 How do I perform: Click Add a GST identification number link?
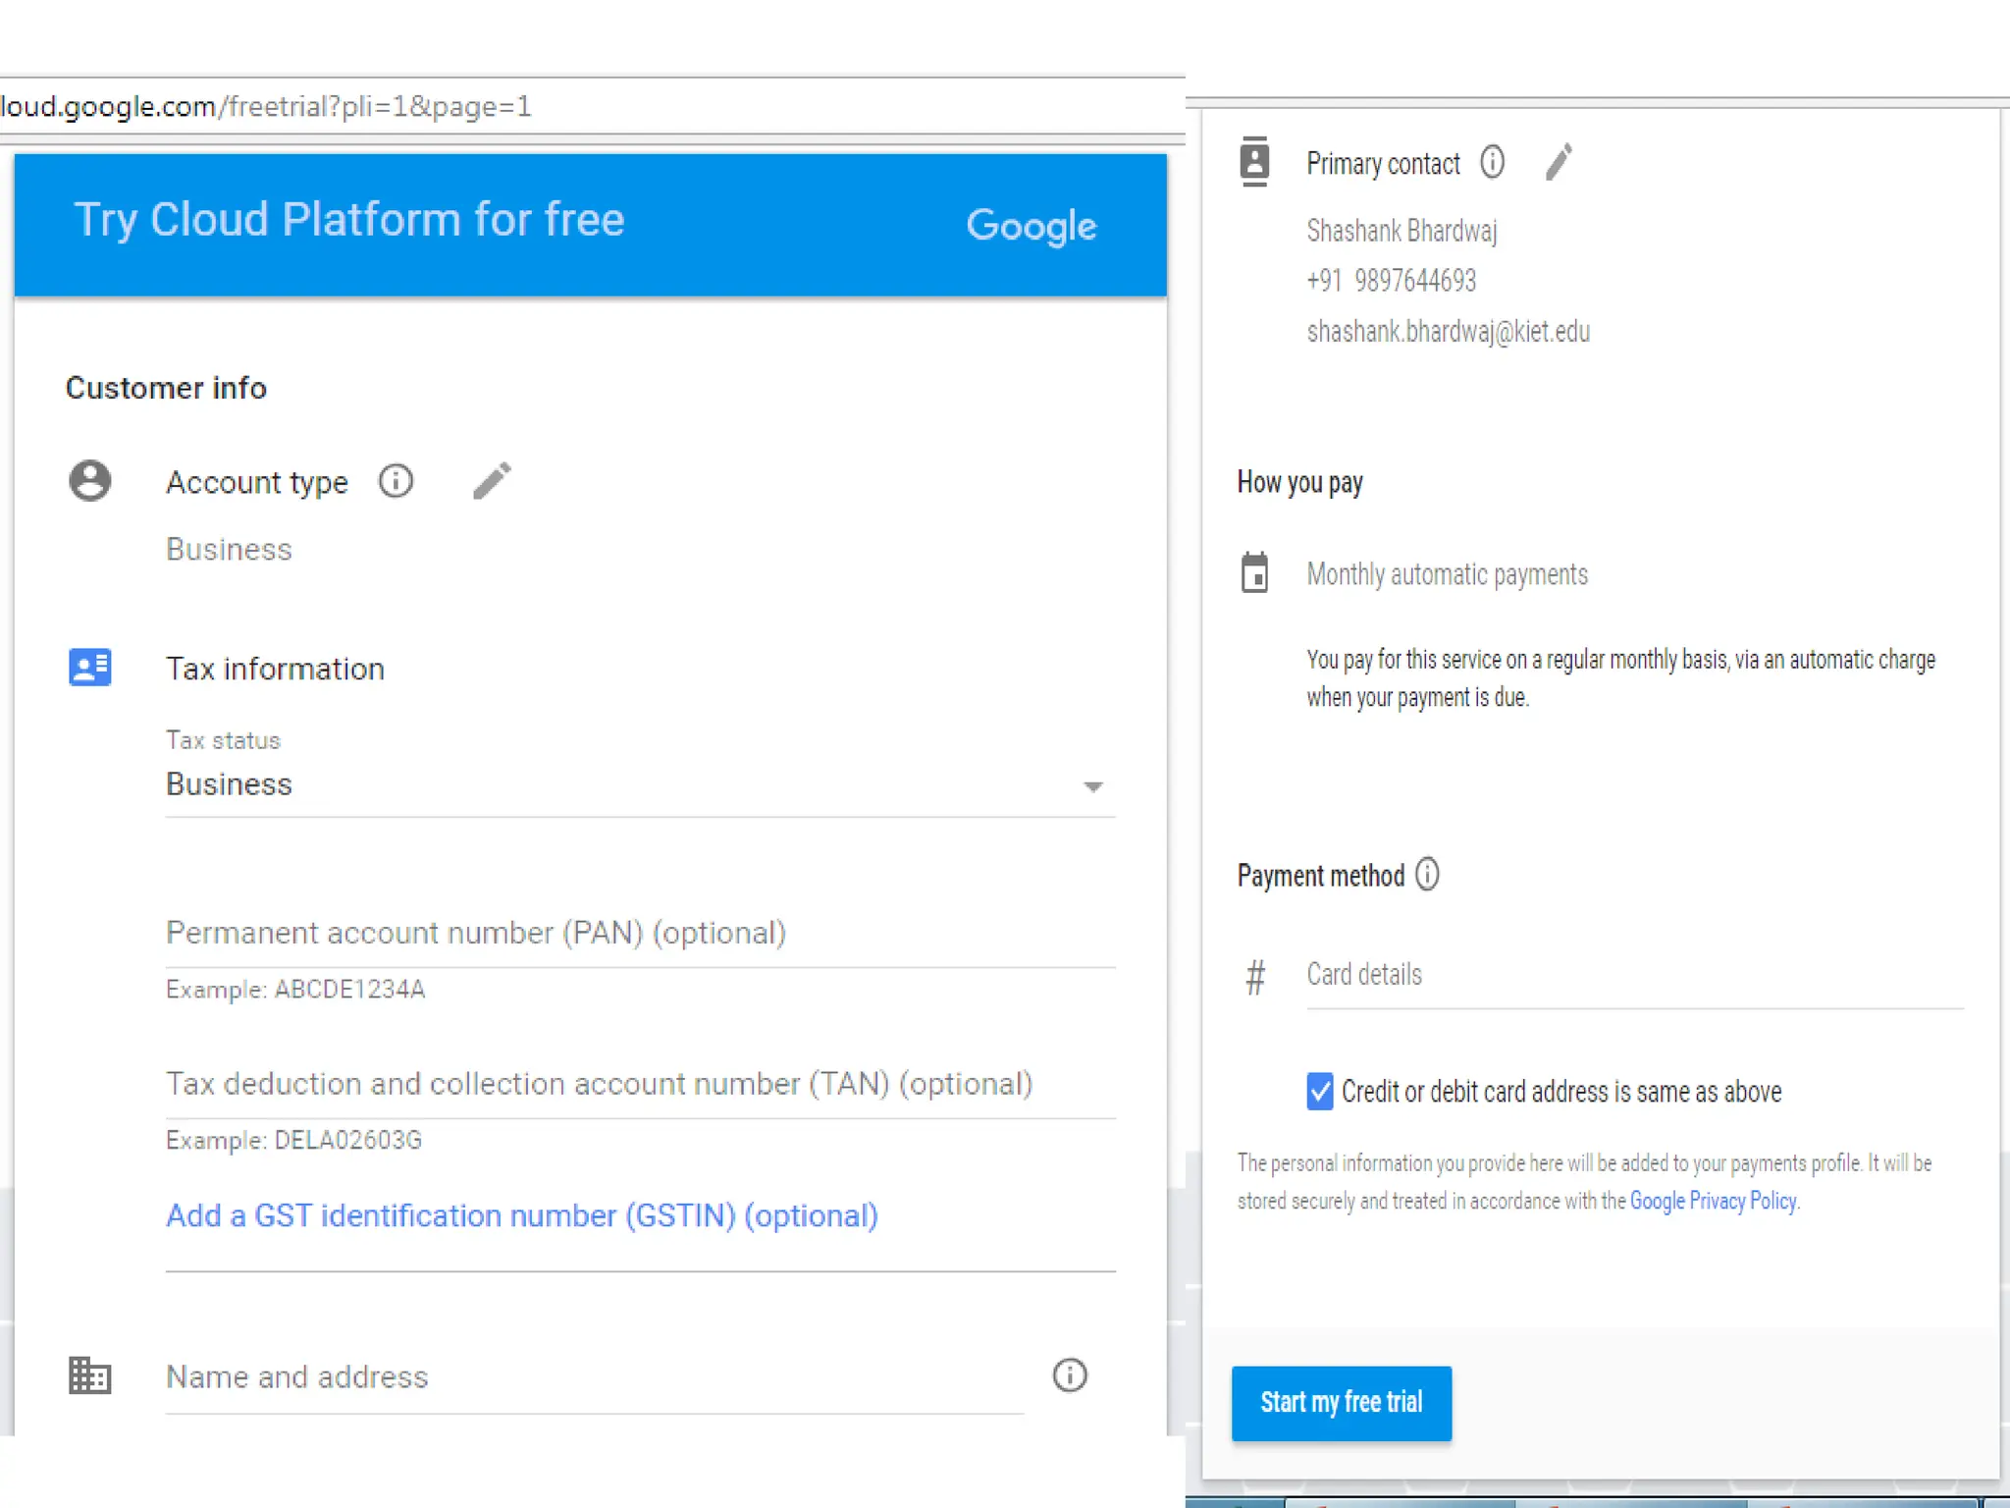point(521,1215)
